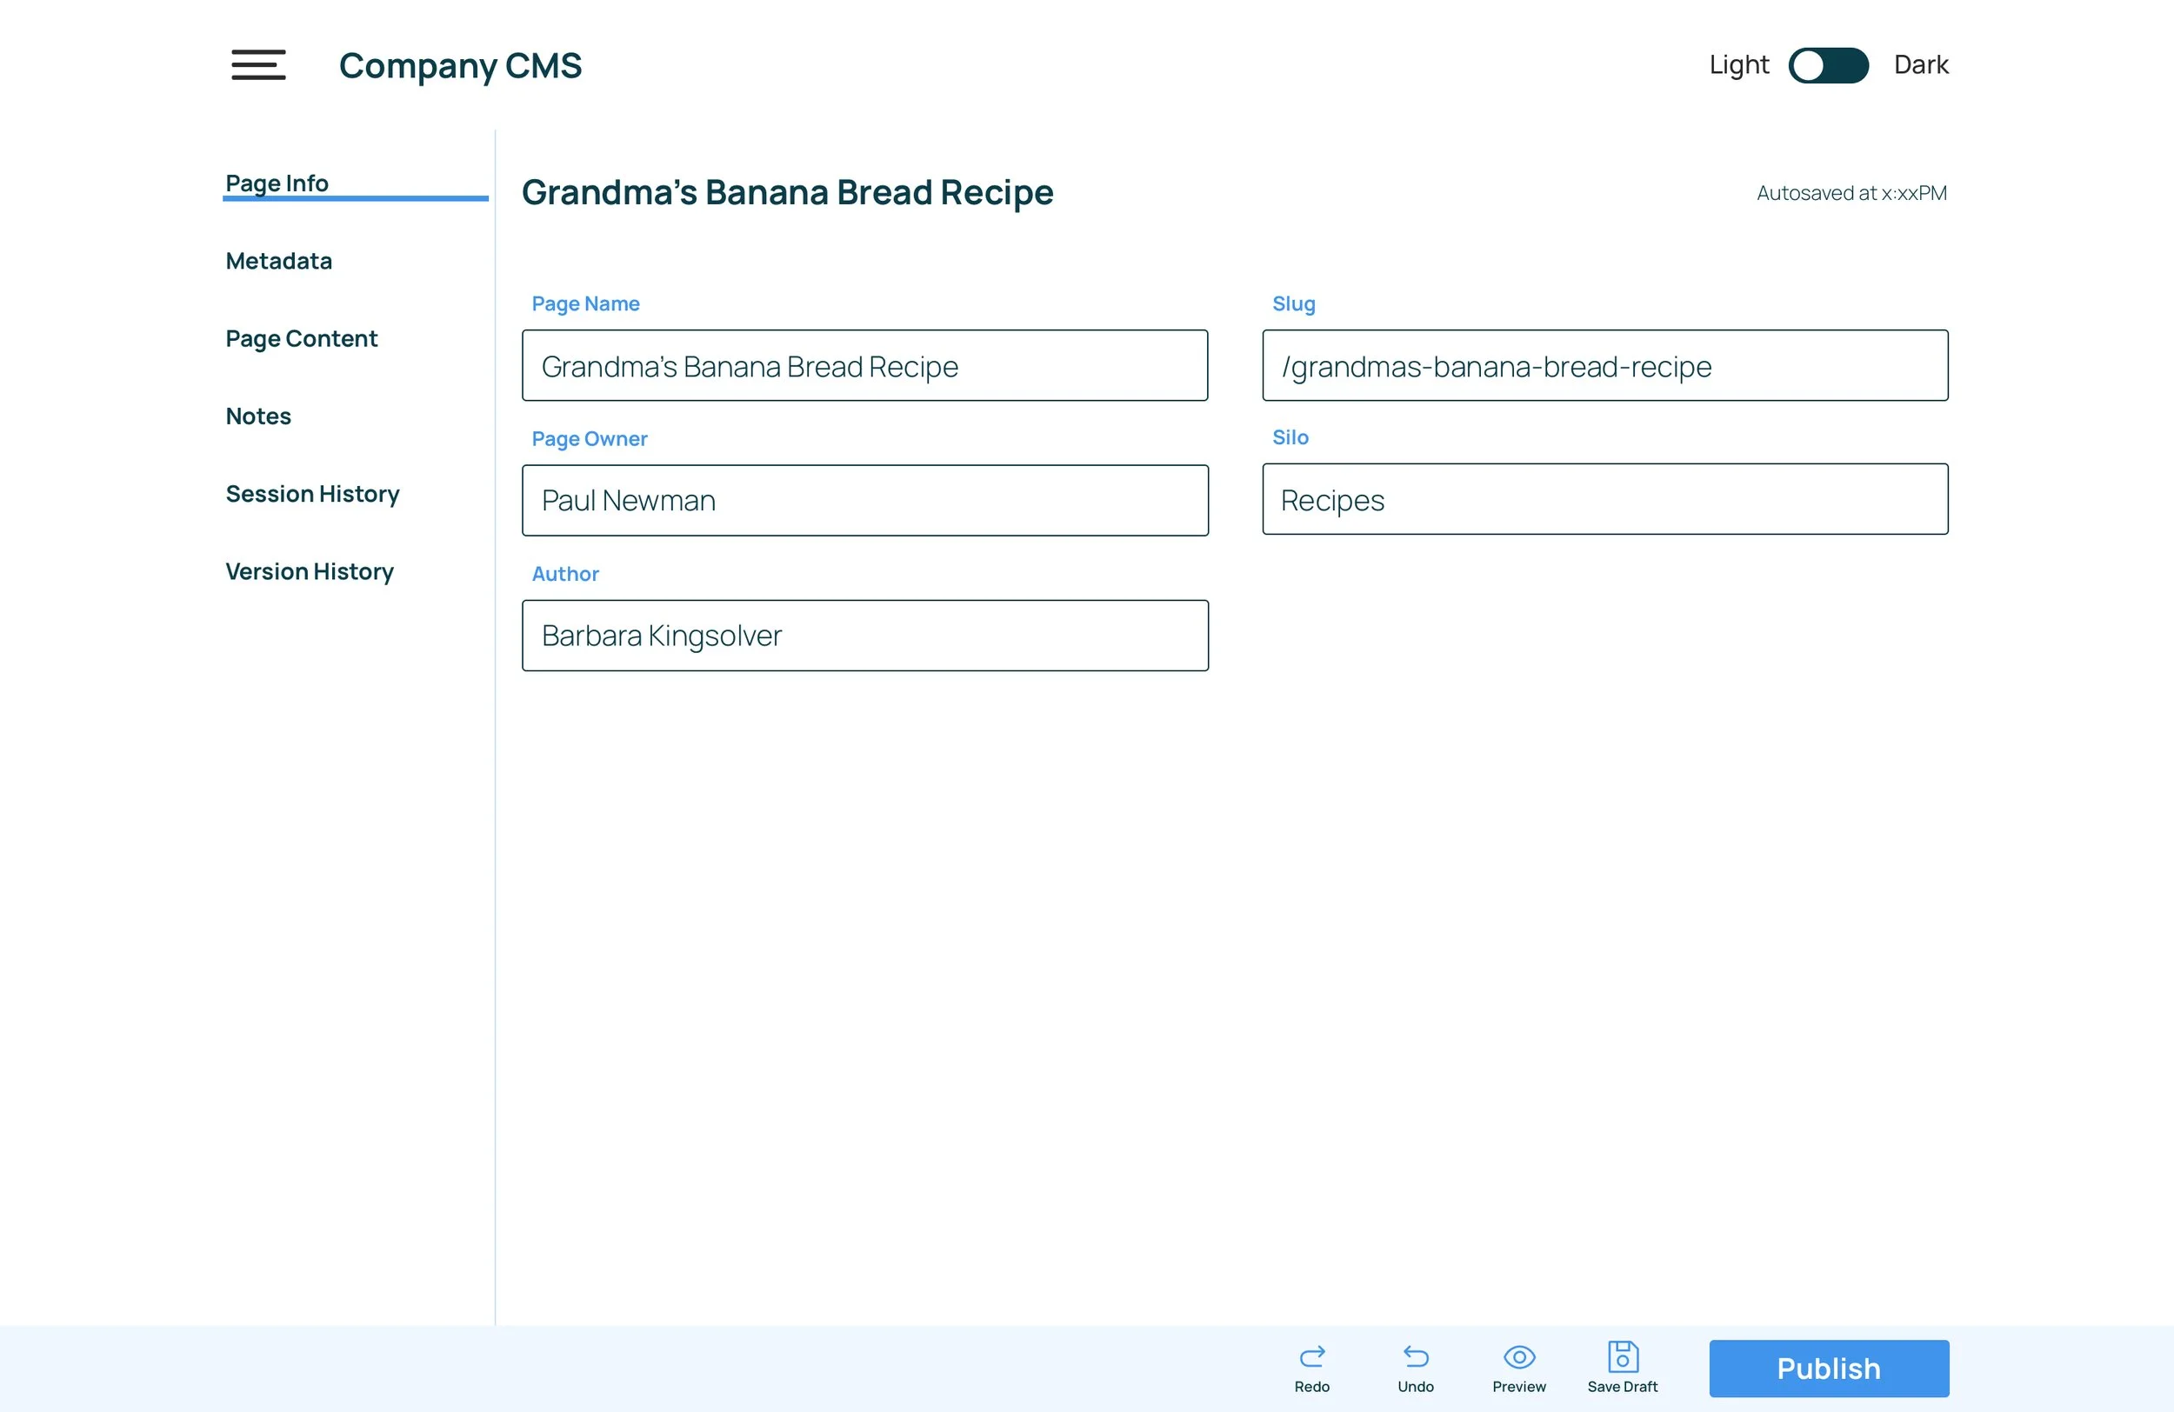The image size is (2174, 1412).
Task: Click the Undo arrow icon
Action: 1415,1356
